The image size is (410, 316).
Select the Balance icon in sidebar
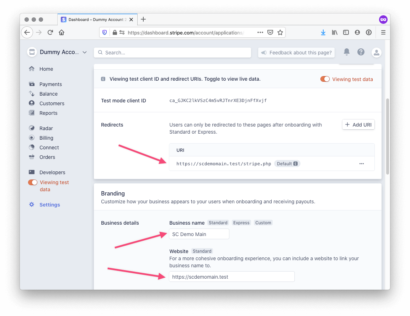(x=32, y=93)
